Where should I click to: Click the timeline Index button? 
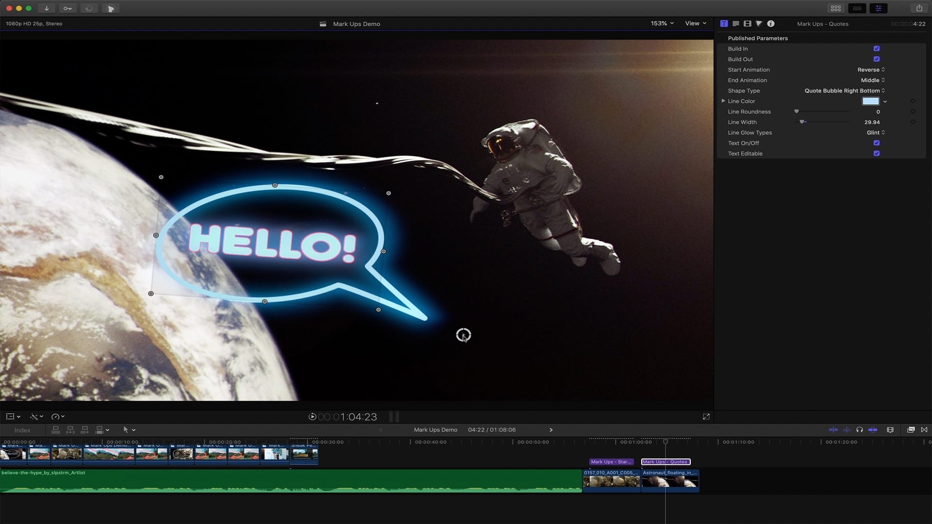[x=22, y=430]
